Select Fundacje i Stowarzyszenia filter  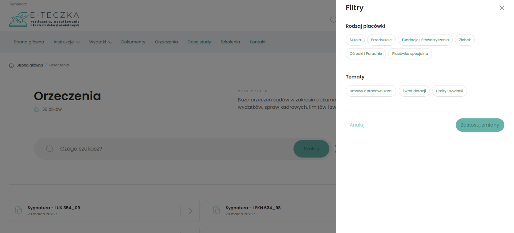pyautogui.click(x=425, y=40)
